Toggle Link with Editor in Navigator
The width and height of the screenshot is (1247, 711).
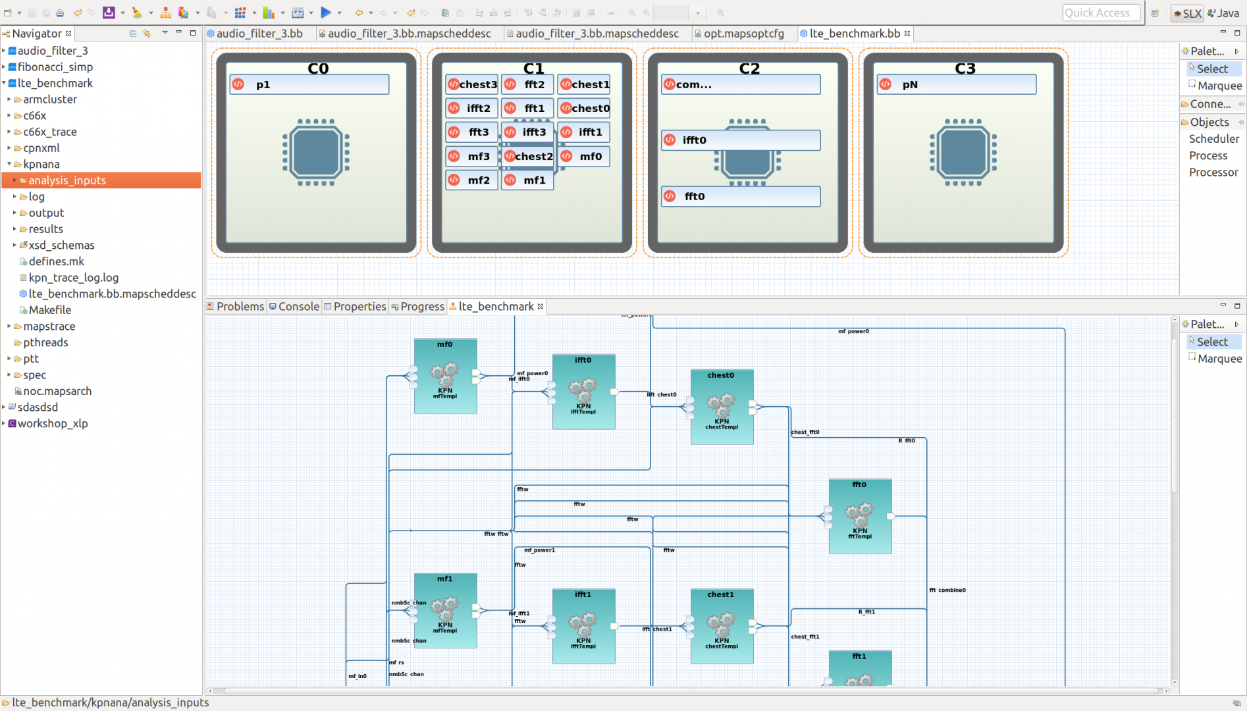pos(147,34)
